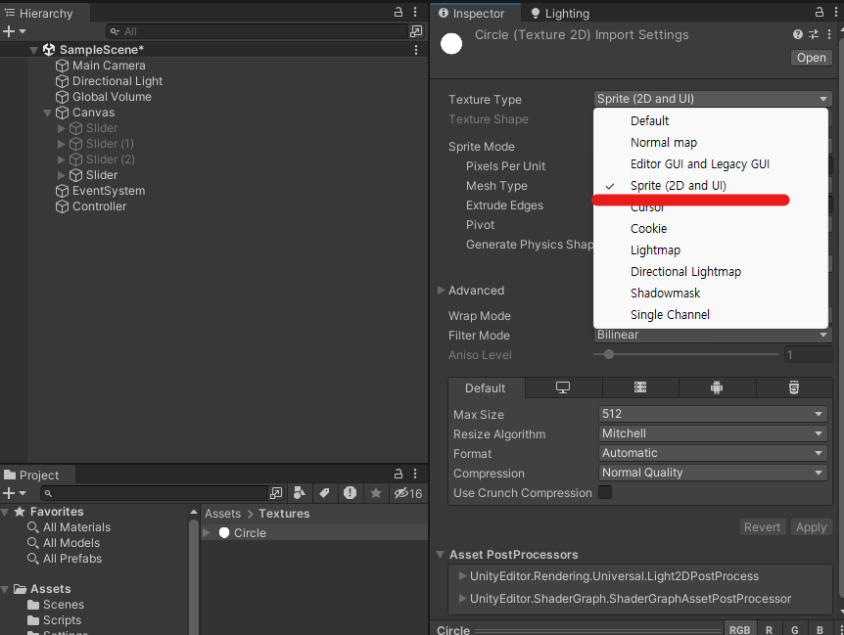844x635 pixels.
Task: Lock the Project panel
Action: (399, 474)
